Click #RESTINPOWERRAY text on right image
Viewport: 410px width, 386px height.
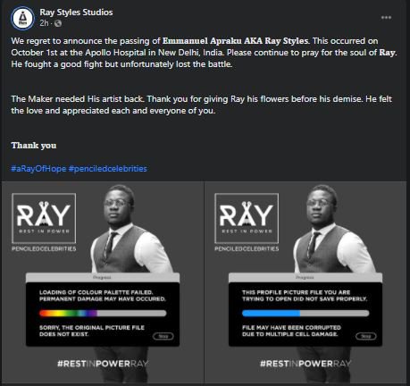pyautogui.click(x=305, y=364)
